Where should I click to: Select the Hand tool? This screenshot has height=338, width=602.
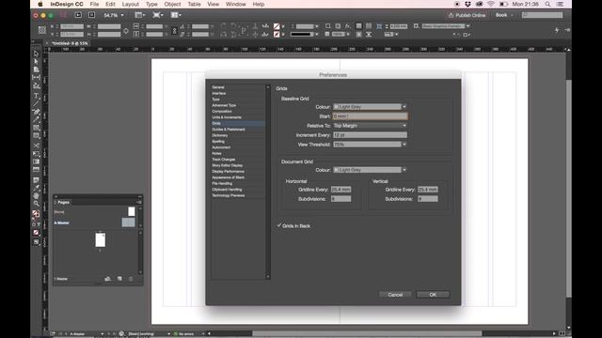tap(36, 196)
